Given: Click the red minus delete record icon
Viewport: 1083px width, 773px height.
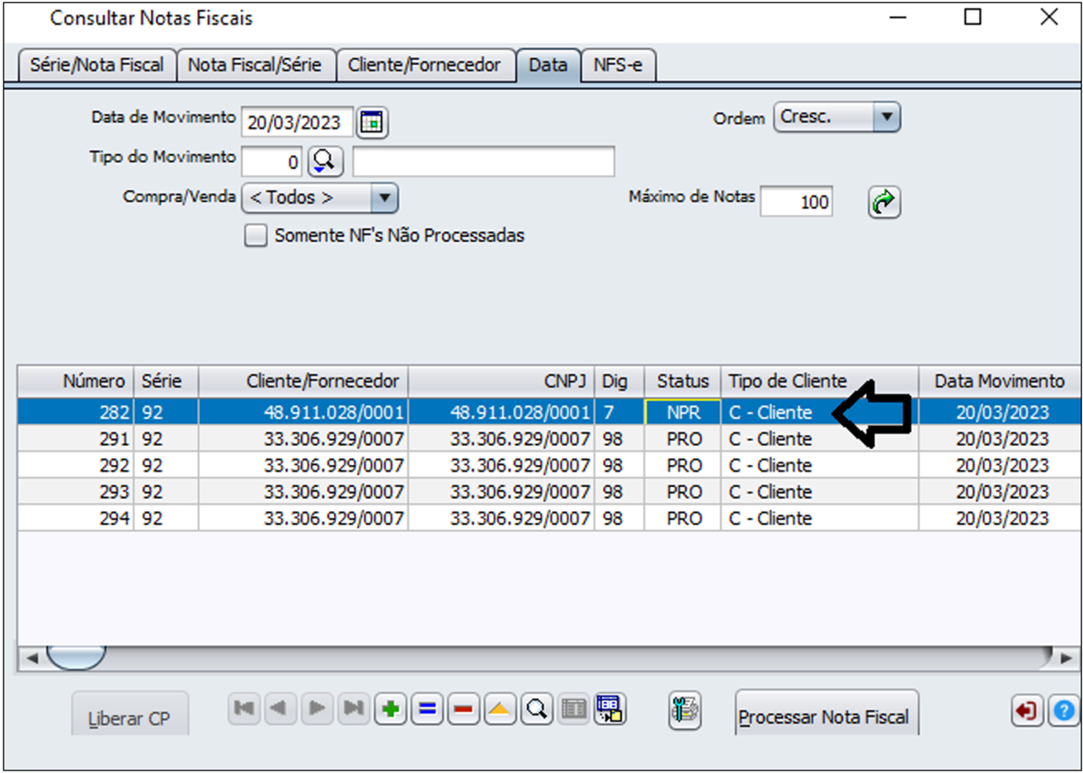Looking at the screenshot, I should click(464, 709).
